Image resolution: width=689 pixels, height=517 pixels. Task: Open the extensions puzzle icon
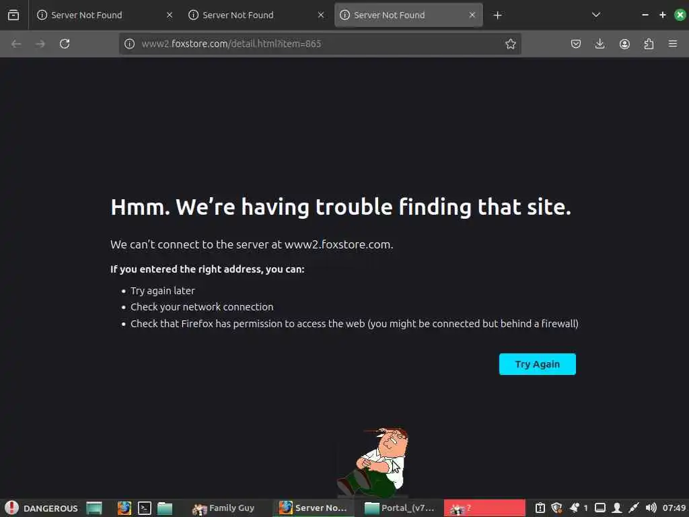click(x=649, y=44)
